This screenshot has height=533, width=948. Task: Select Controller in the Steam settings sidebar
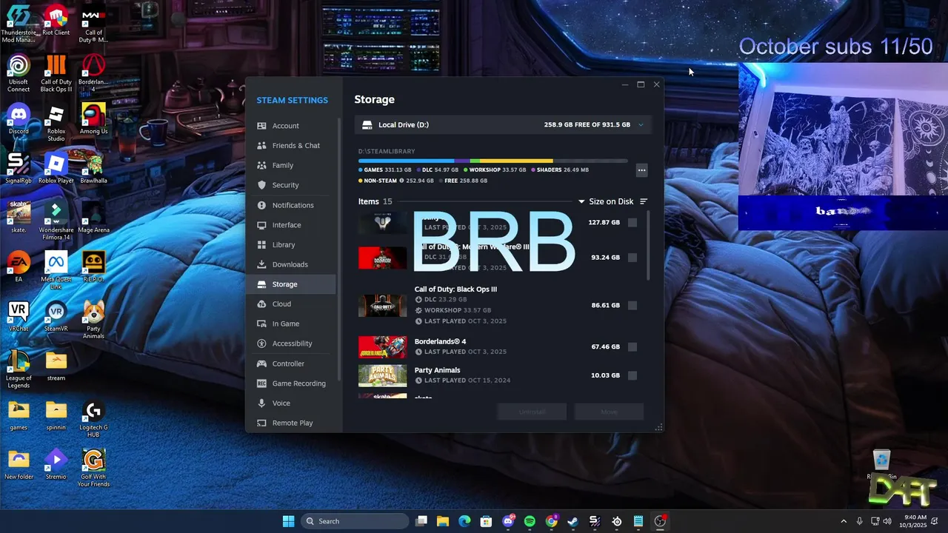coord(292,363)
